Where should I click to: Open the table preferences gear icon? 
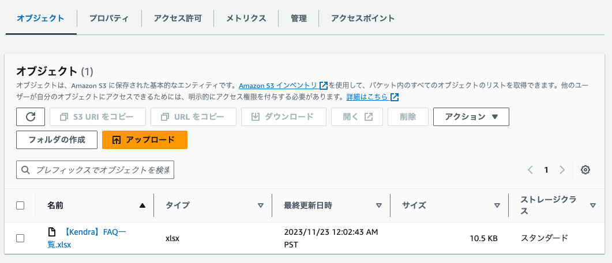(x=585, y=170)
